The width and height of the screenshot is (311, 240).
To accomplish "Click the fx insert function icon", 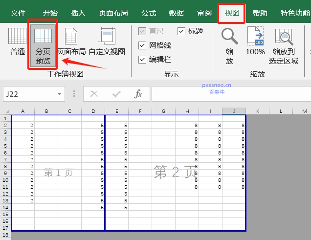I will pyautogui.click(x=138, y=94).
